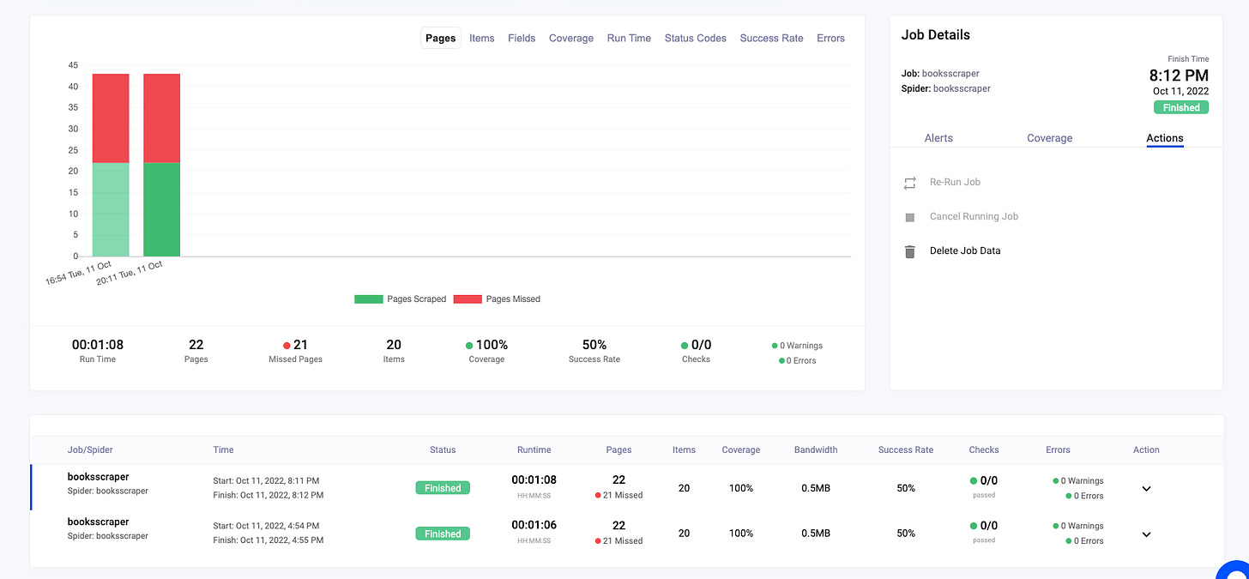
Task: Expand the Job/Spider column header
Action: tap(89, 449)
